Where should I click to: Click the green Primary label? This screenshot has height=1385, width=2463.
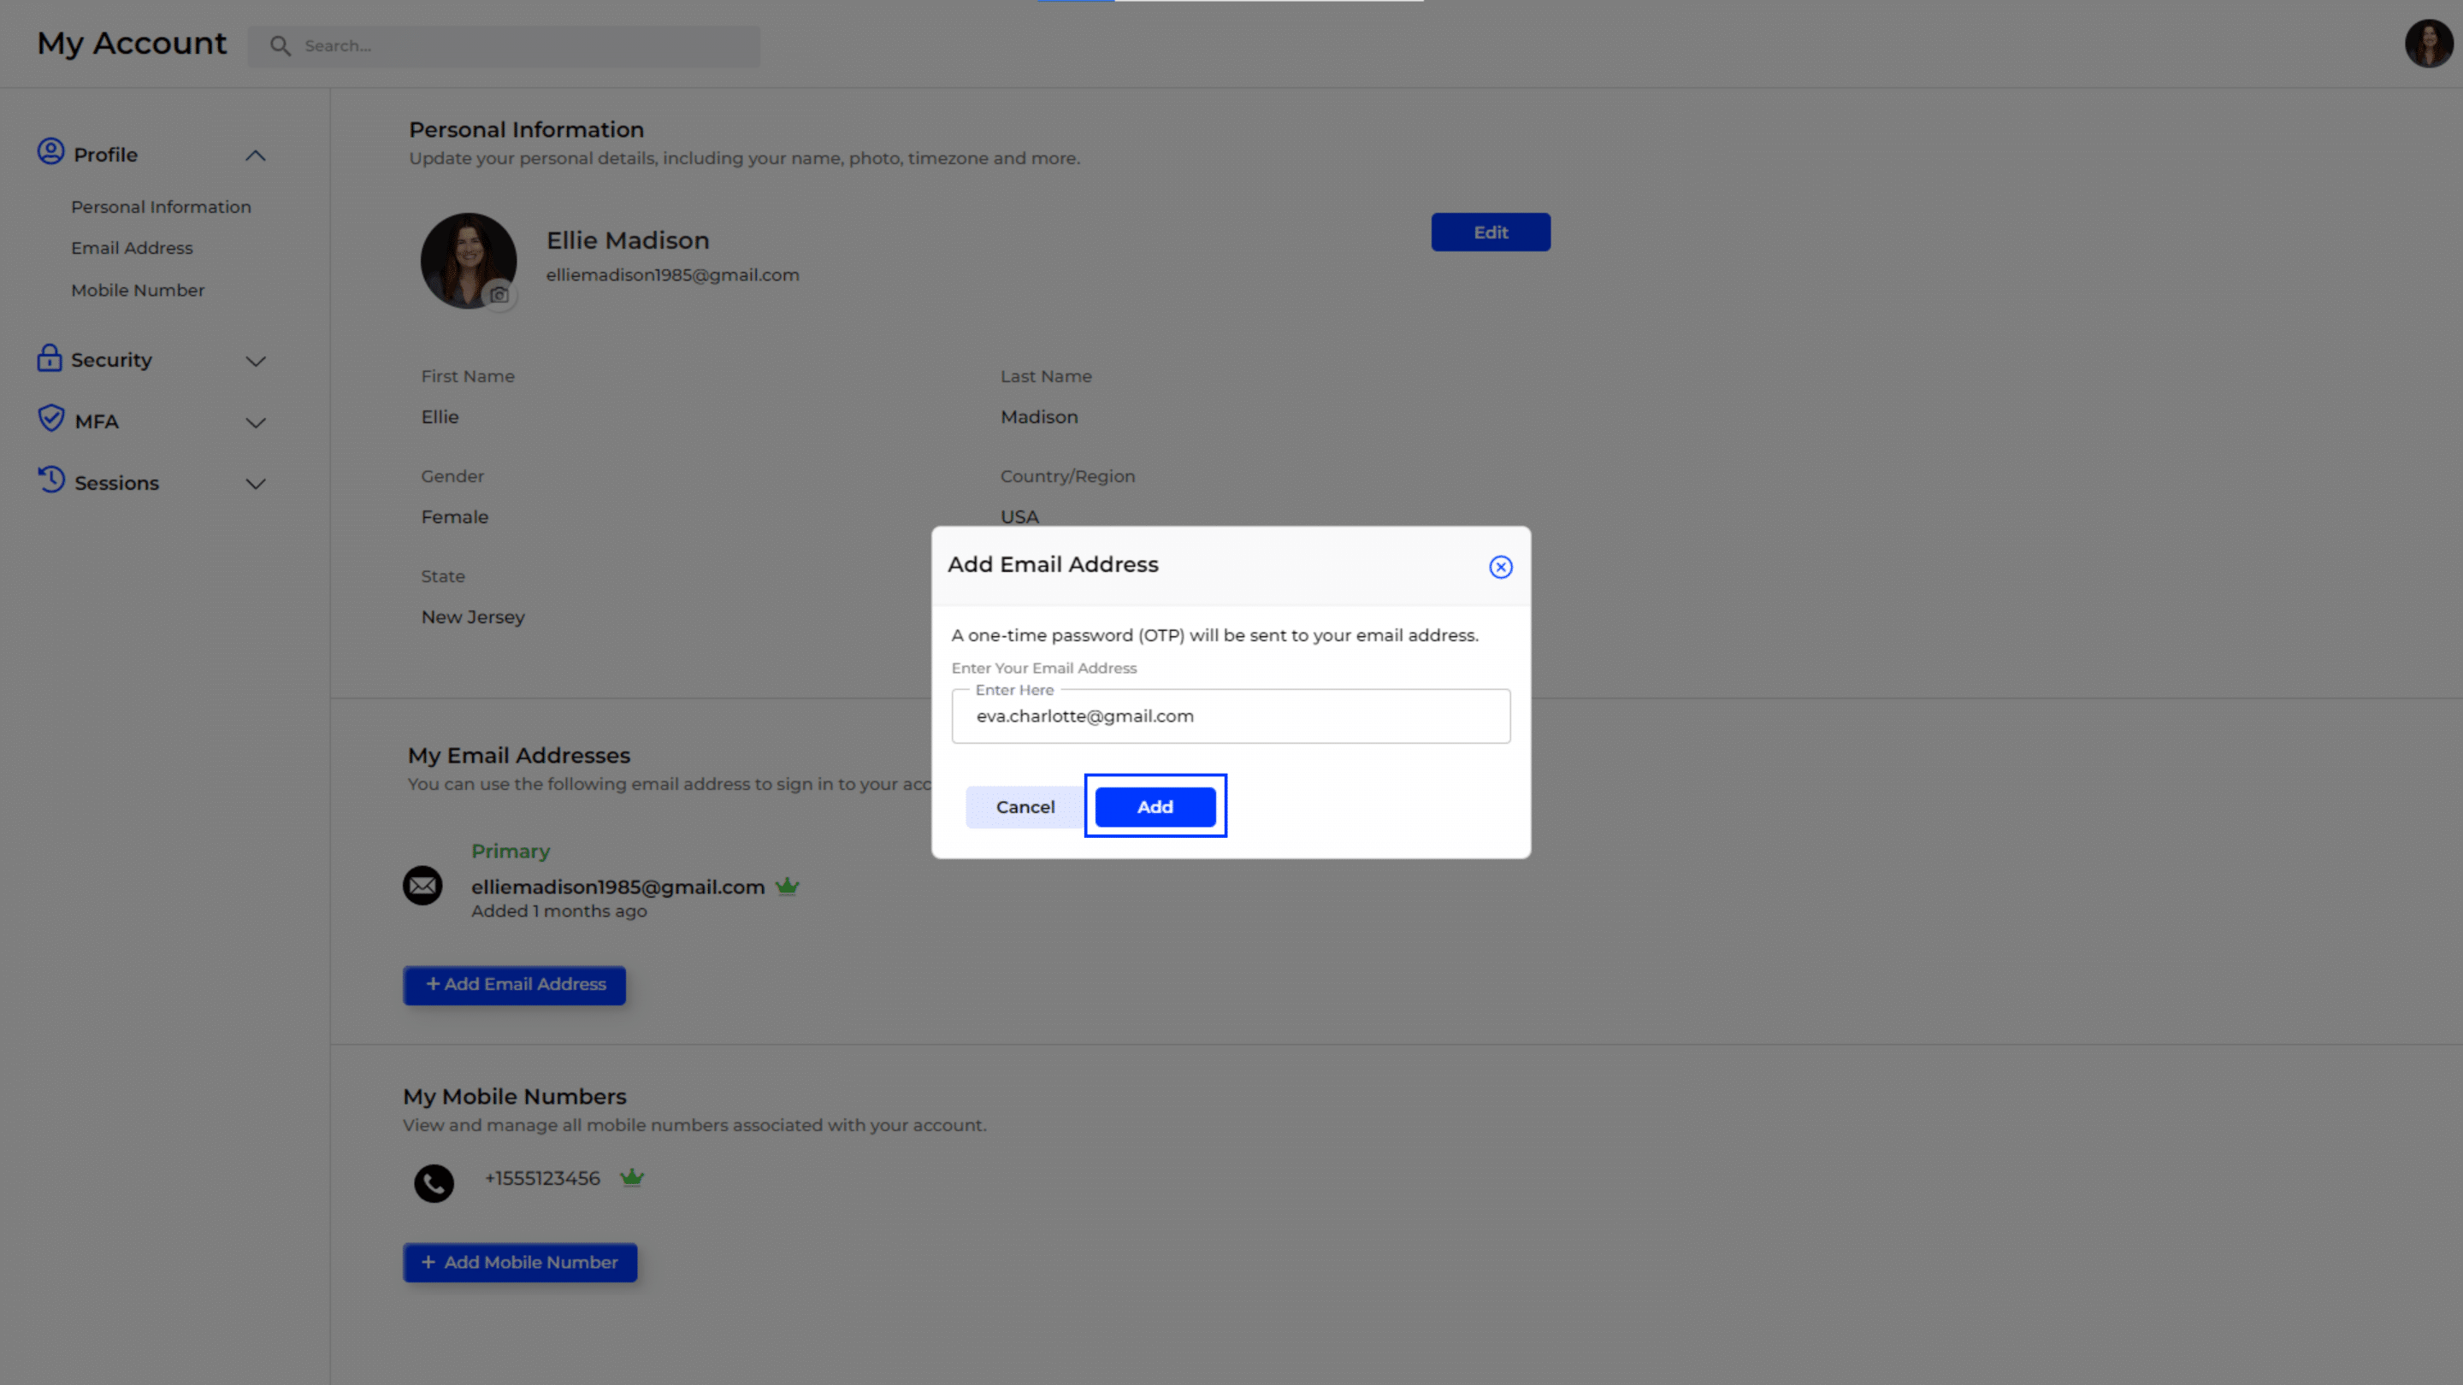pos(511,851)
